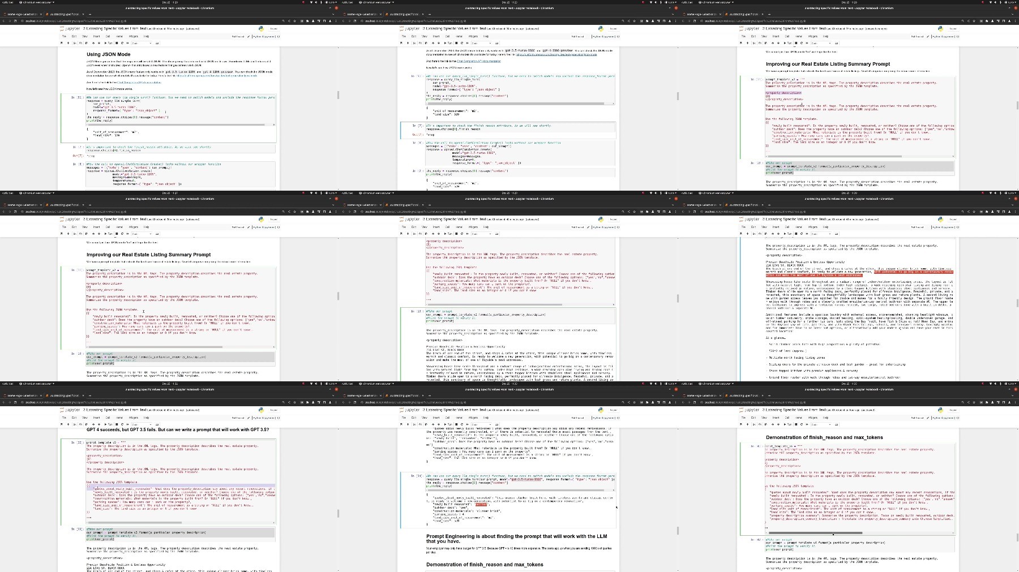Click Activities in the 'Using JSON Mode' frame
Screen dimensions: 1019x572
point(7,2)
